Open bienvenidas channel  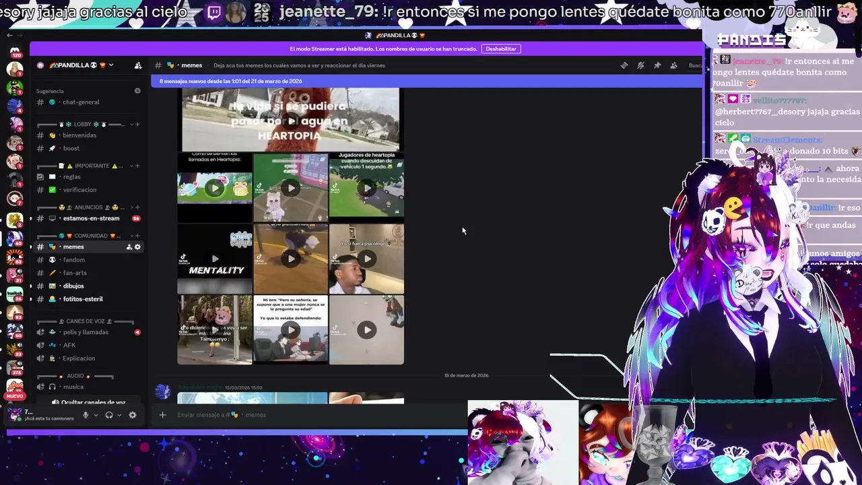pos(89,135)
